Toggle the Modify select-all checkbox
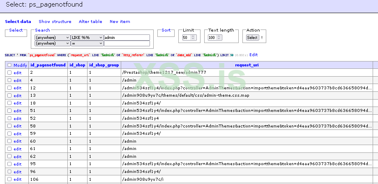The image size is (378, 184). tap(9, 65)
